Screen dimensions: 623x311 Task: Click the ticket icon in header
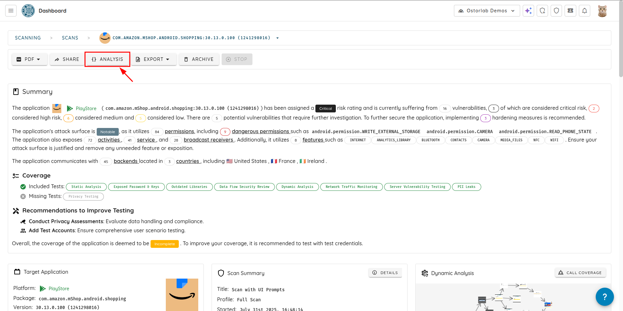(x=570, y=11)
